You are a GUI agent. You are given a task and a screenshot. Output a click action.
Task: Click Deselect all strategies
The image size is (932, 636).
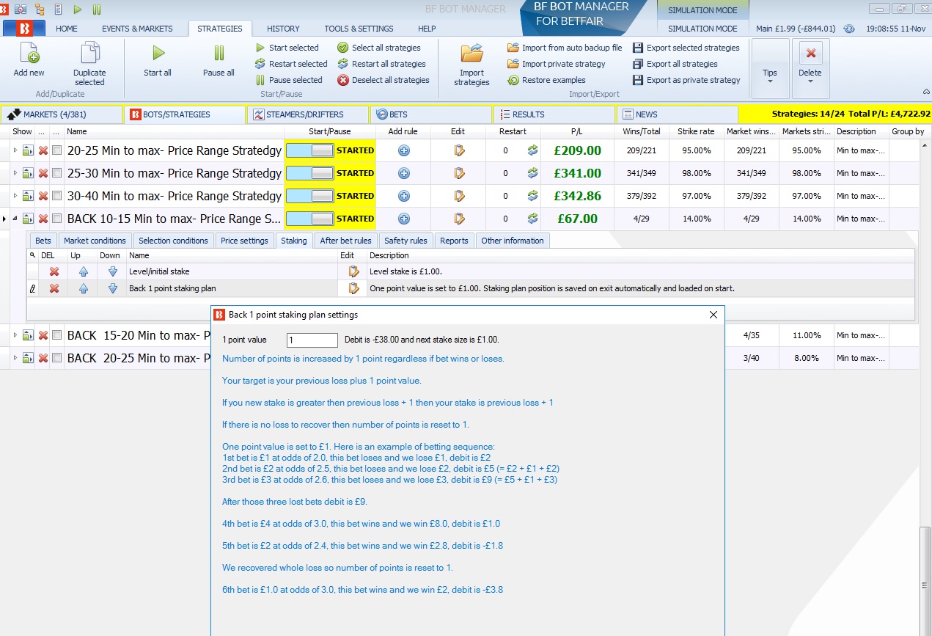pyautogui.click(x=384, y=80)
